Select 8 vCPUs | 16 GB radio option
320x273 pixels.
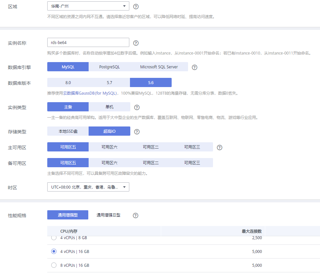pyautogui.click(x=54, y=265)
